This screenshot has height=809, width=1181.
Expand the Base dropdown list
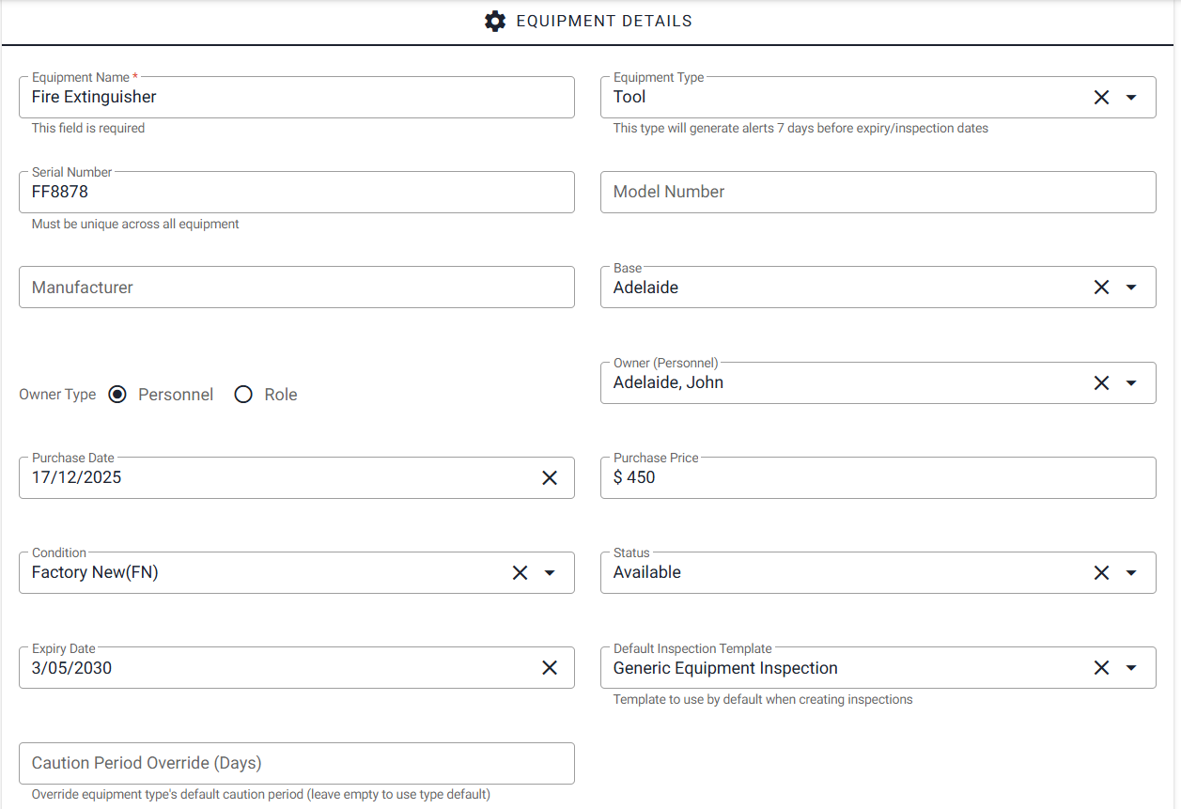pos(1131,288)
